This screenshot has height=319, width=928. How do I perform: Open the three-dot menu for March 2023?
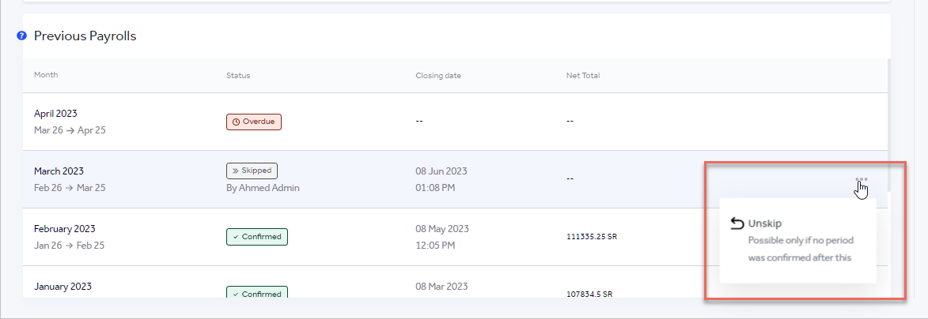[862, 179]
